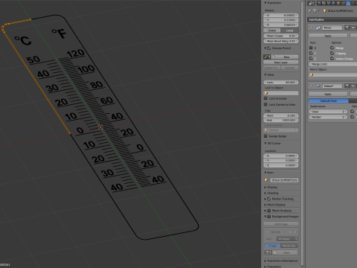Select the Global transform space tab
The width and height of the screenshot is (357, 268).
pos(272,31)
